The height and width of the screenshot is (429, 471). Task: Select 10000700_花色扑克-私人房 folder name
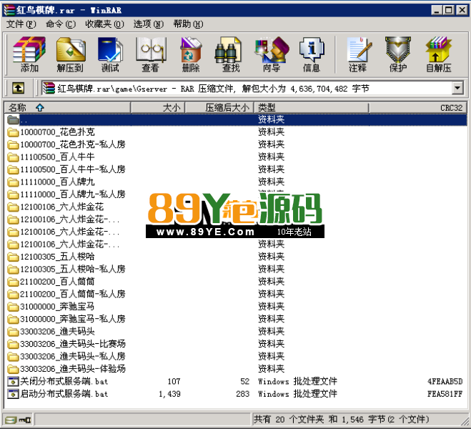tap(73, 144)
